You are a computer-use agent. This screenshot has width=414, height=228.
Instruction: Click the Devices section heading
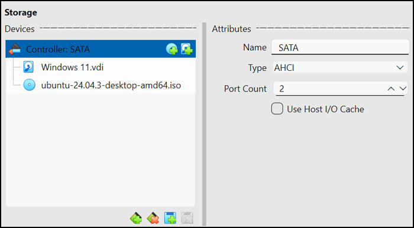[x=20, y=29]
